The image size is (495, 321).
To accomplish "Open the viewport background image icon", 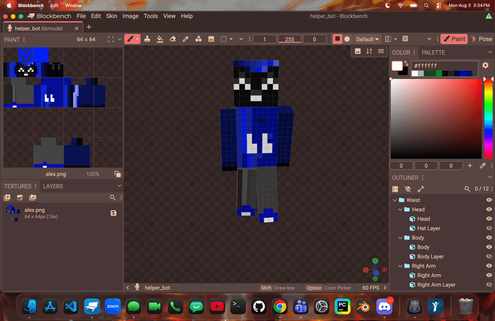I will (357, 51).
